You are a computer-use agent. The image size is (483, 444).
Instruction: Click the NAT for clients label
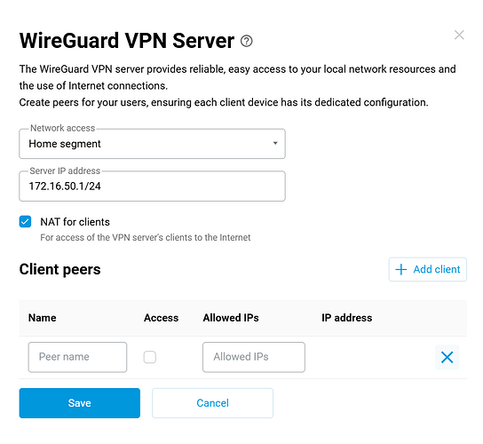(75, 222)
